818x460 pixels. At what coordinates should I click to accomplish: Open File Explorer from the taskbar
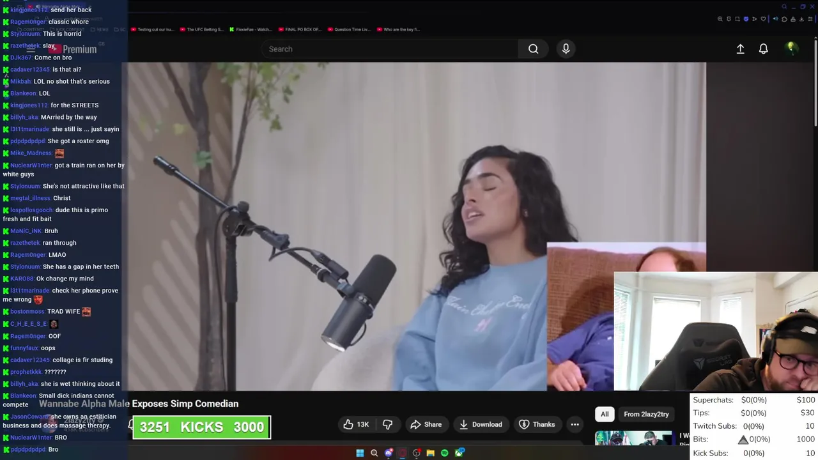[x=431, y=453]
